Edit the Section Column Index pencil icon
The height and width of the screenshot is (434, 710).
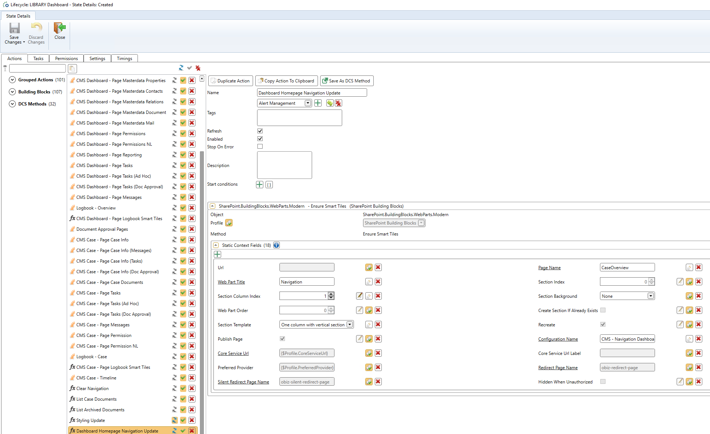[360, 296]
